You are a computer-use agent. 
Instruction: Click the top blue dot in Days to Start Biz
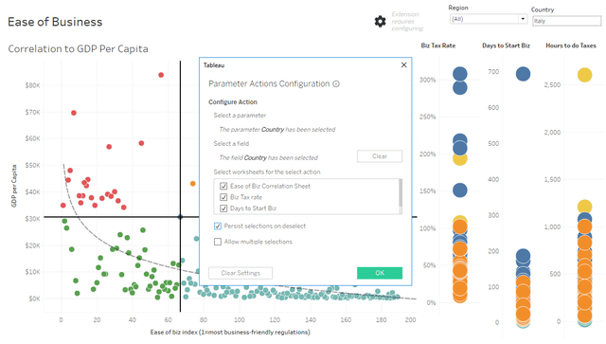[523, 74]
